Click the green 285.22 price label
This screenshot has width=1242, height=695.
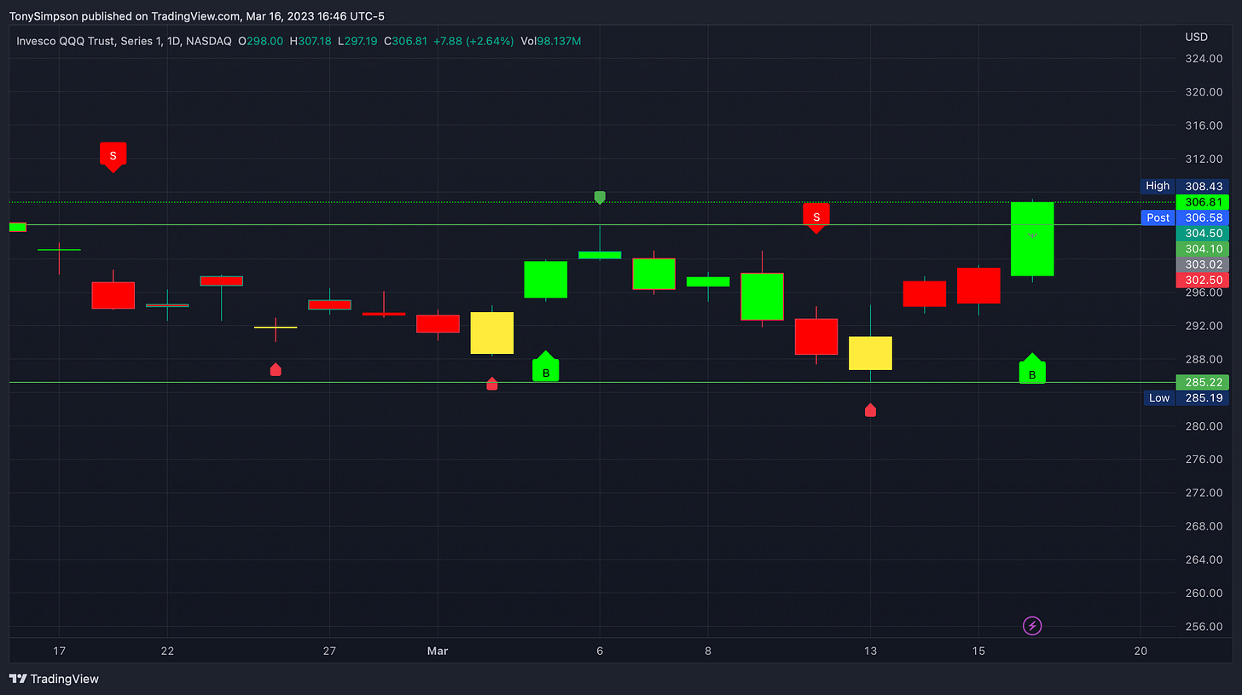[x=1202, y=382]
